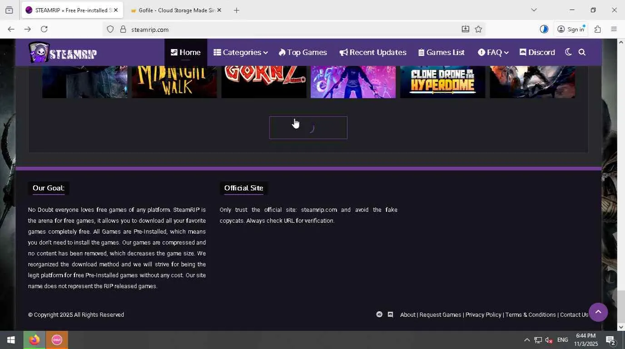This screenshot has width=625, height=349.
Task: Reload the current page
Action: click(x=44, y=29)
